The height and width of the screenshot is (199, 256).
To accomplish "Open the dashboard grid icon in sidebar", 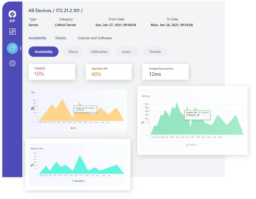I will pos(12,31).
